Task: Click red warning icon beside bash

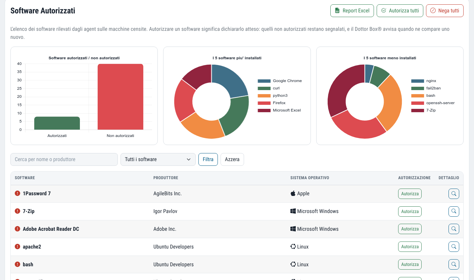Action: (x=17, y=265)
